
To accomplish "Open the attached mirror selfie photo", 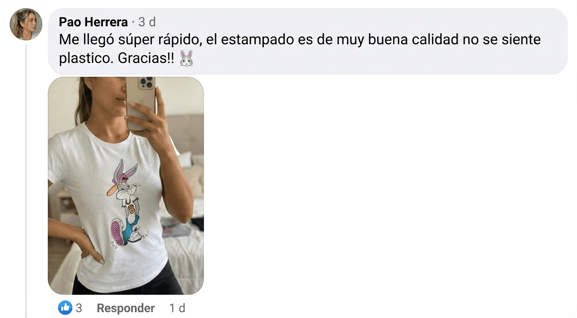I will 126,185.
